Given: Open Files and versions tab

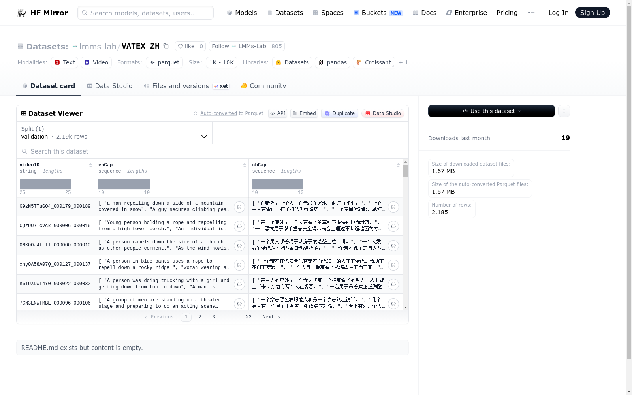Looking at the screenshot, I should tap(186, 86).
